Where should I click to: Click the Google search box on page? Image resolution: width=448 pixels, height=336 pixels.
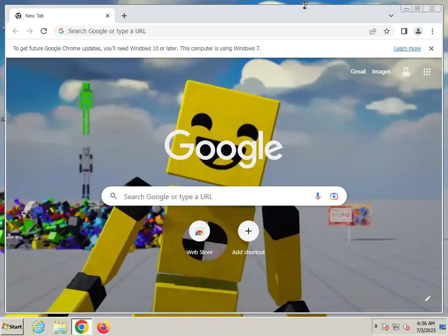point(224,196)
